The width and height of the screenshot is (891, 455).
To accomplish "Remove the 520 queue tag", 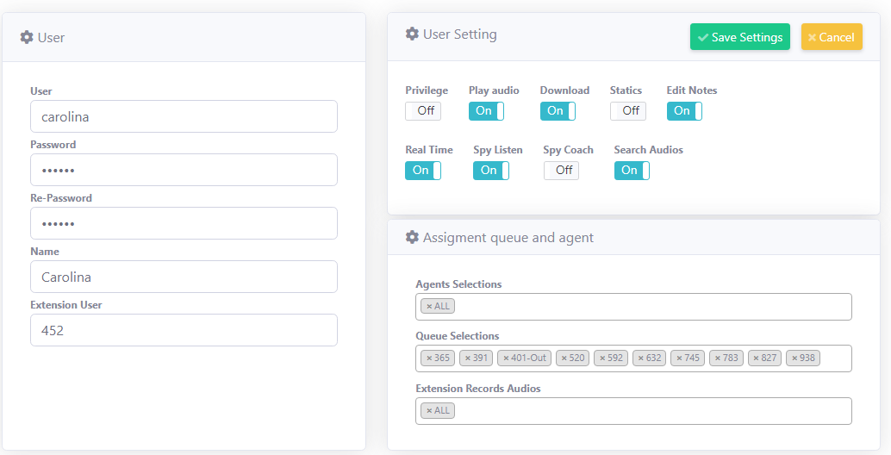I will point(564,358).
